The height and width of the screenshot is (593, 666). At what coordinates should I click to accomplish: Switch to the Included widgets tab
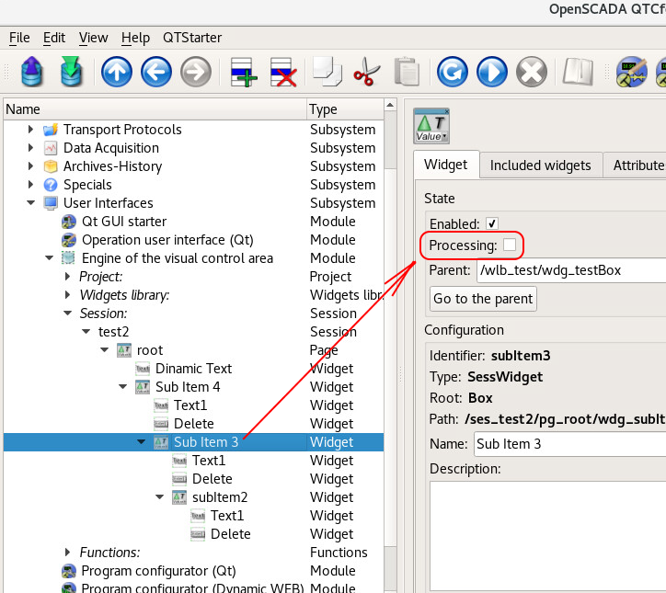tap(540, 165)
